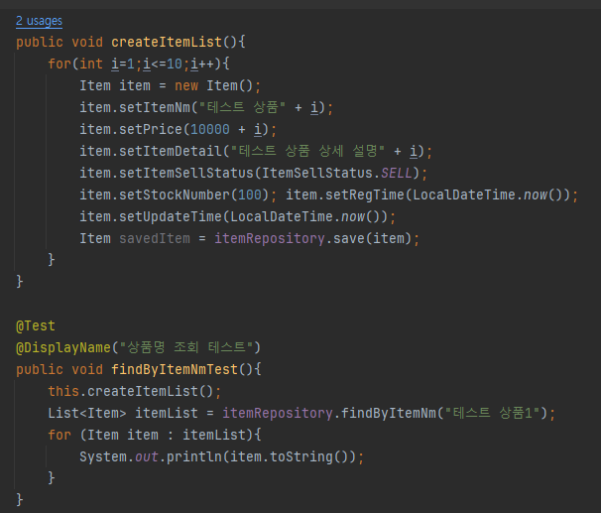The image size is (601, 513).
Task: Click LocalDateTime in the setRegTime line
Action: click(464, 194)
